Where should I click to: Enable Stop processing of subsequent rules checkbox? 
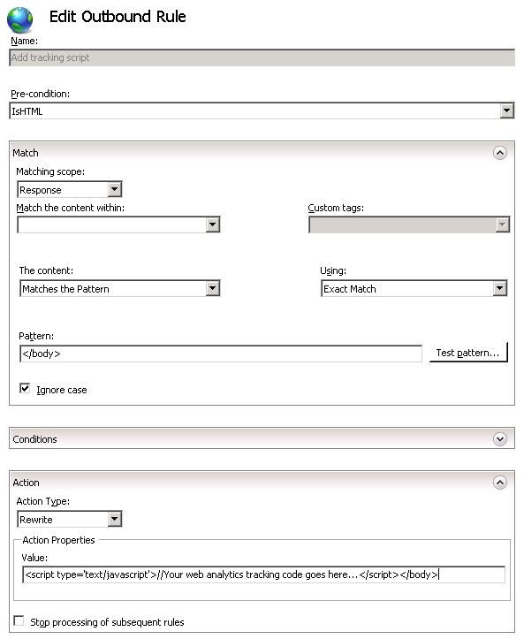click(19, 620)
